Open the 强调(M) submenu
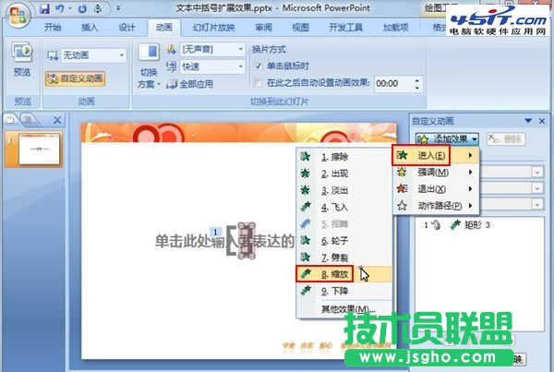 tap(436, 172)
